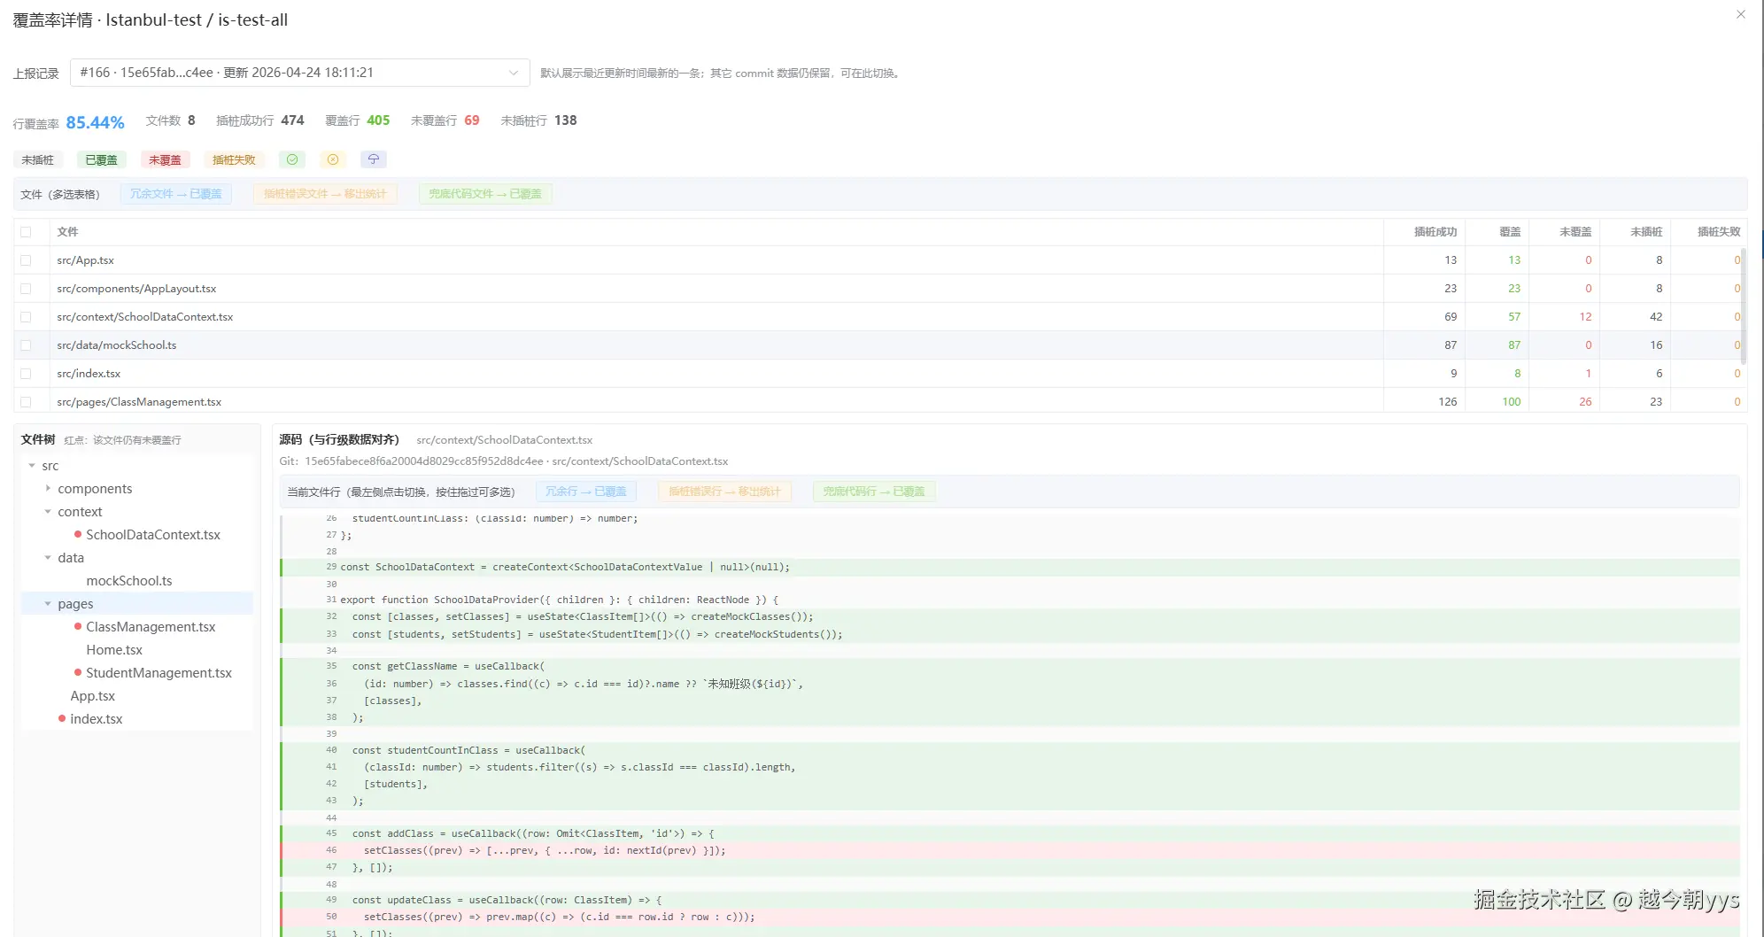Check the src/pages/ClassManagement.tsx row checkbox

point(26,402)
